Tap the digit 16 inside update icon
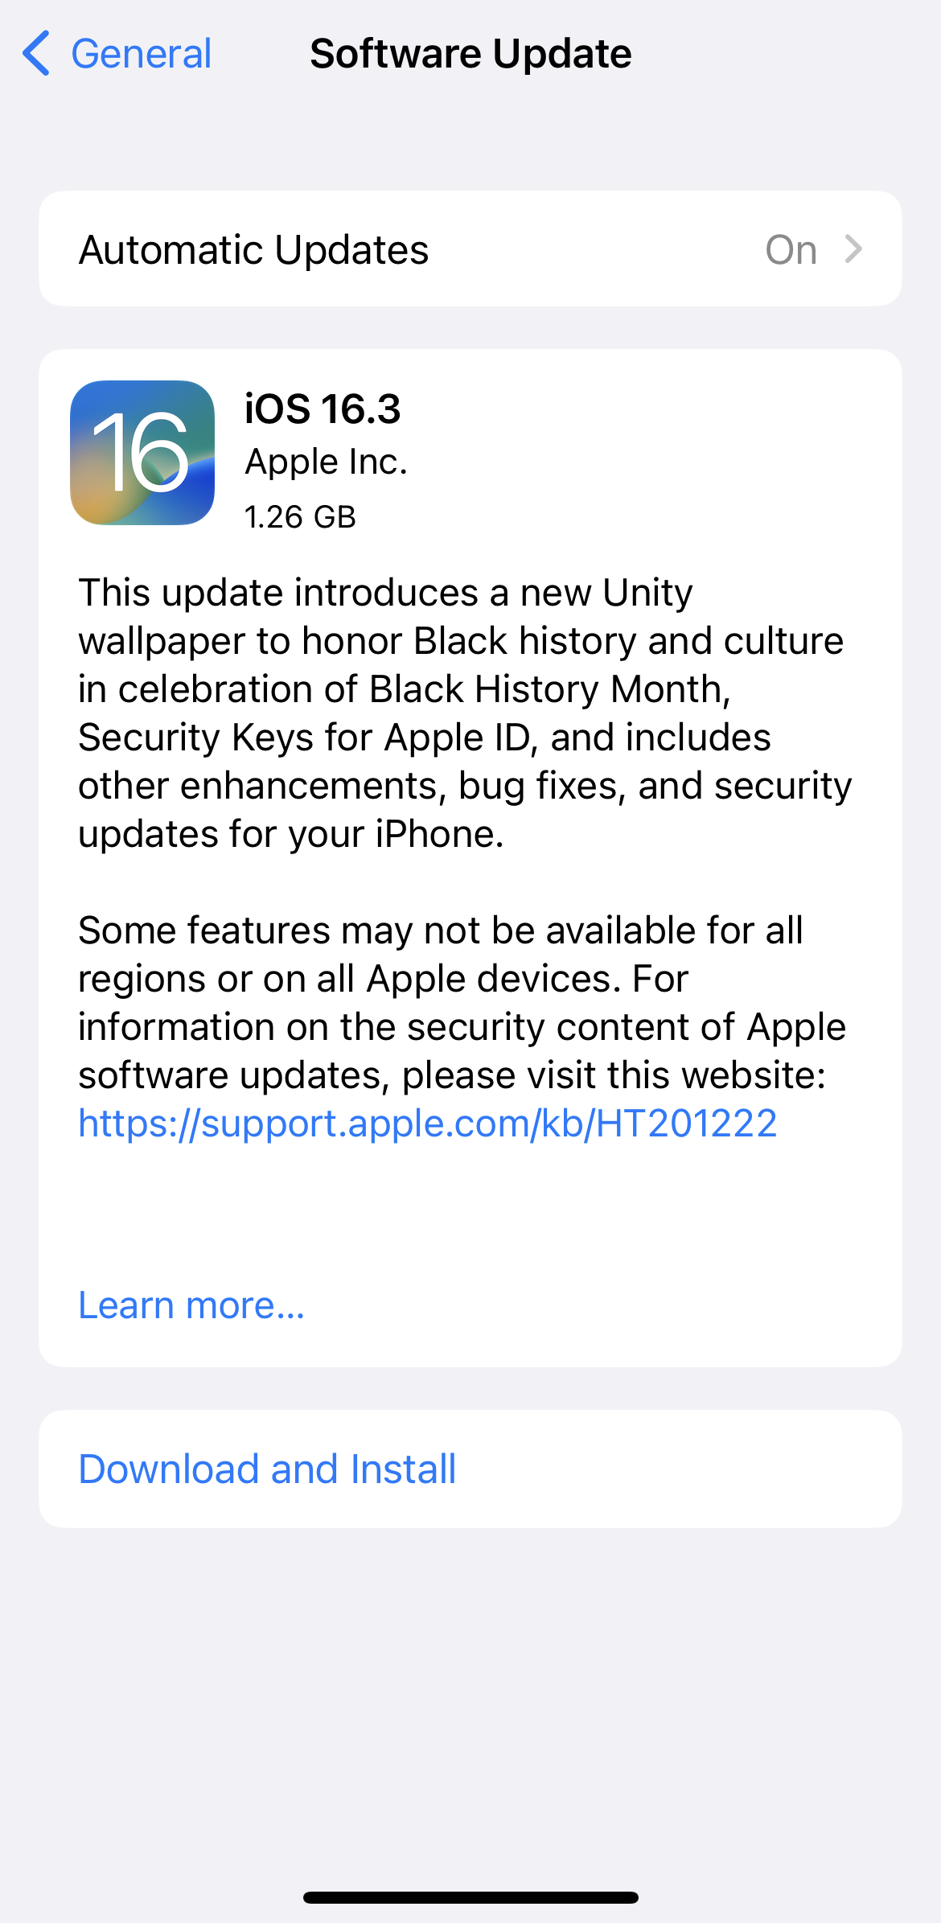Viewport: 941px width, 1923px height. (142, 452)
